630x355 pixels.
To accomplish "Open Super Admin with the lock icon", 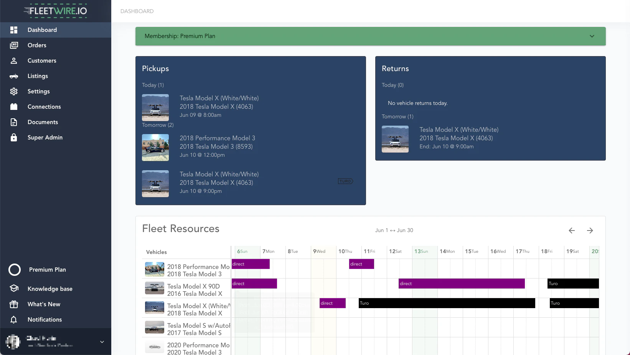I will 14,137.
